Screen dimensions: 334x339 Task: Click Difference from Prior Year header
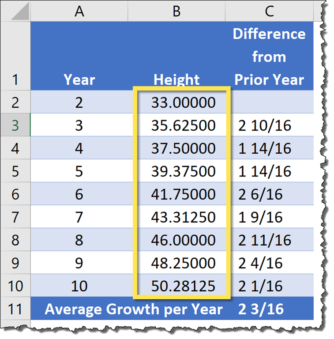coord(269,56)
